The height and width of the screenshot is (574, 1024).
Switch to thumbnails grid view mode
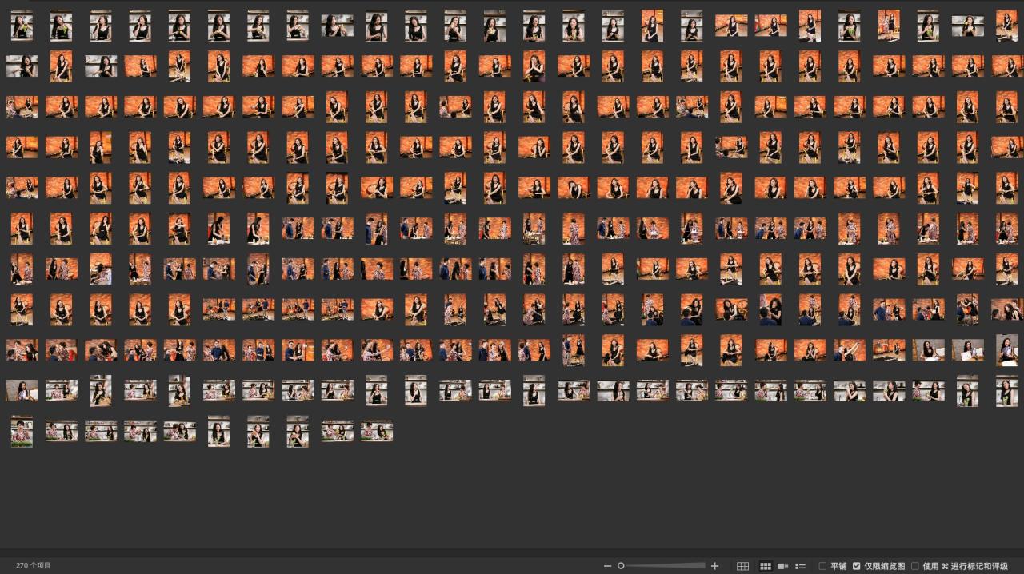(766, 566)
